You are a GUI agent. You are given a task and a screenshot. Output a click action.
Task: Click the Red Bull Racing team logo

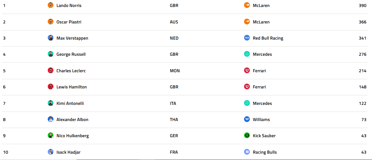(247, 38)
